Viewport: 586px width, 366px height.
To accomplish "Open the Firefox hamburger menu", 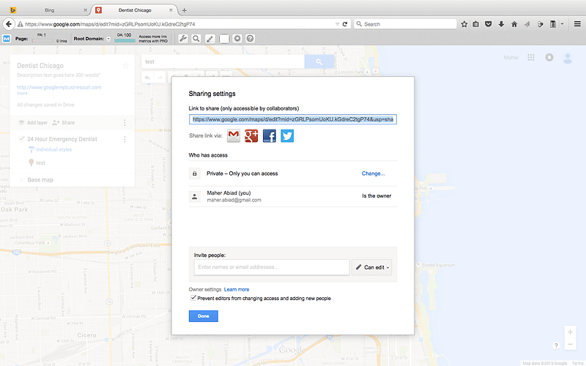I will [577, 24].
